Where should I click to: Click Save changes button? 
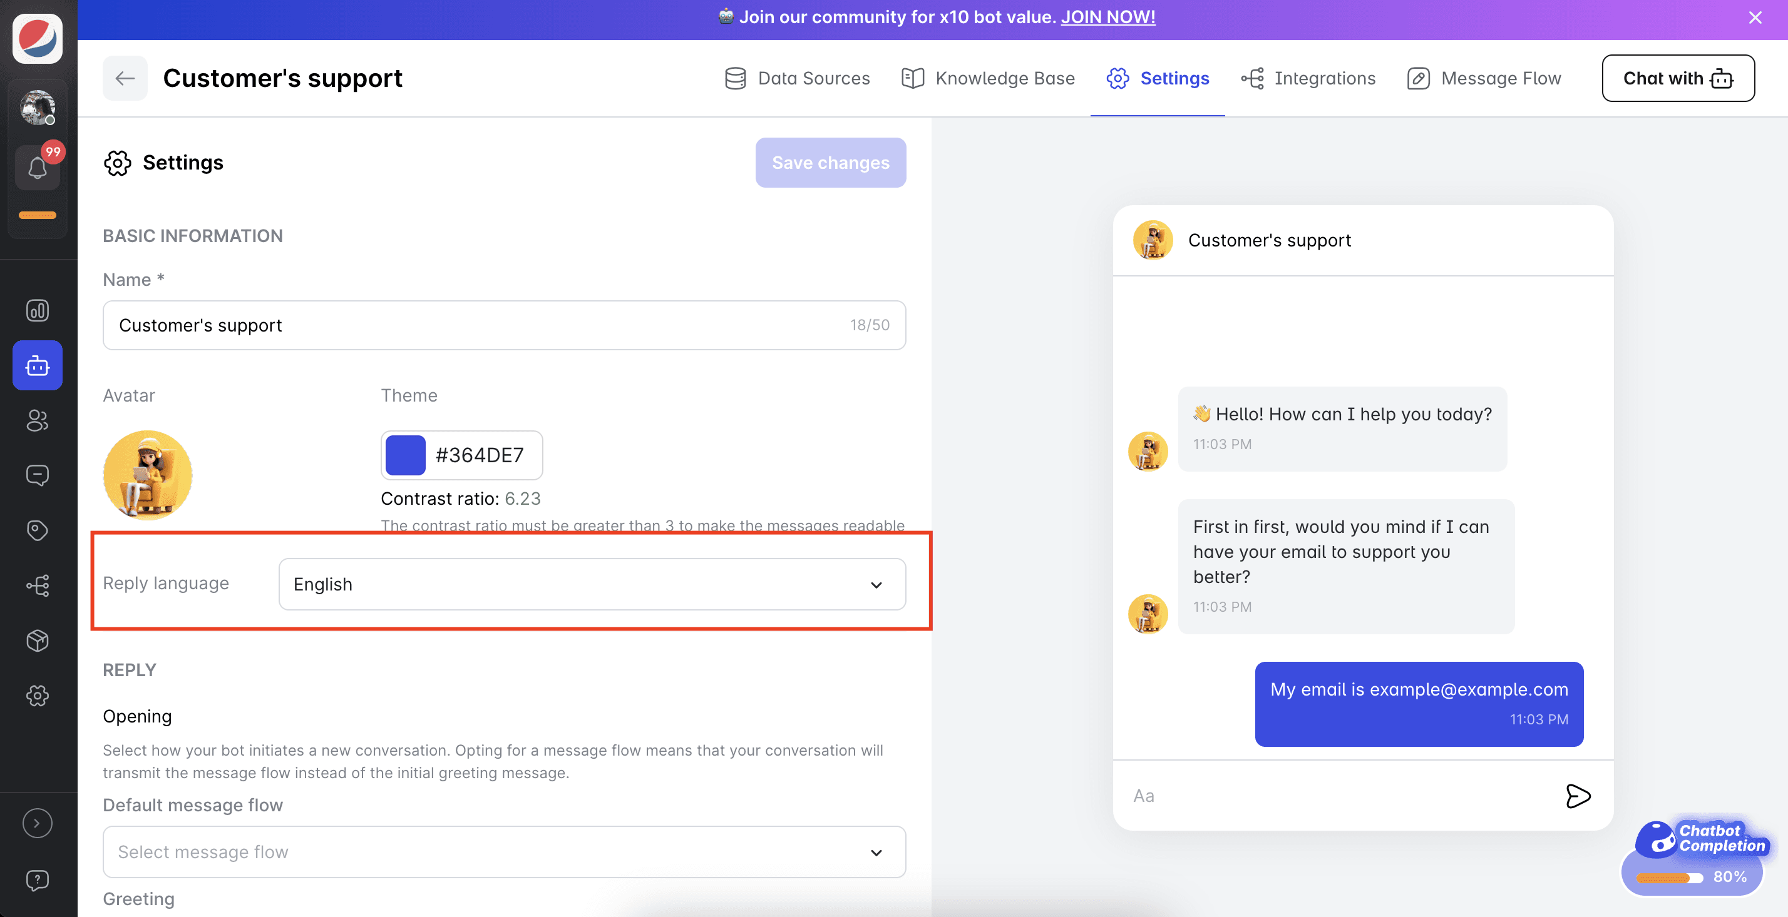pyautogui.click(x=831, y=161)
